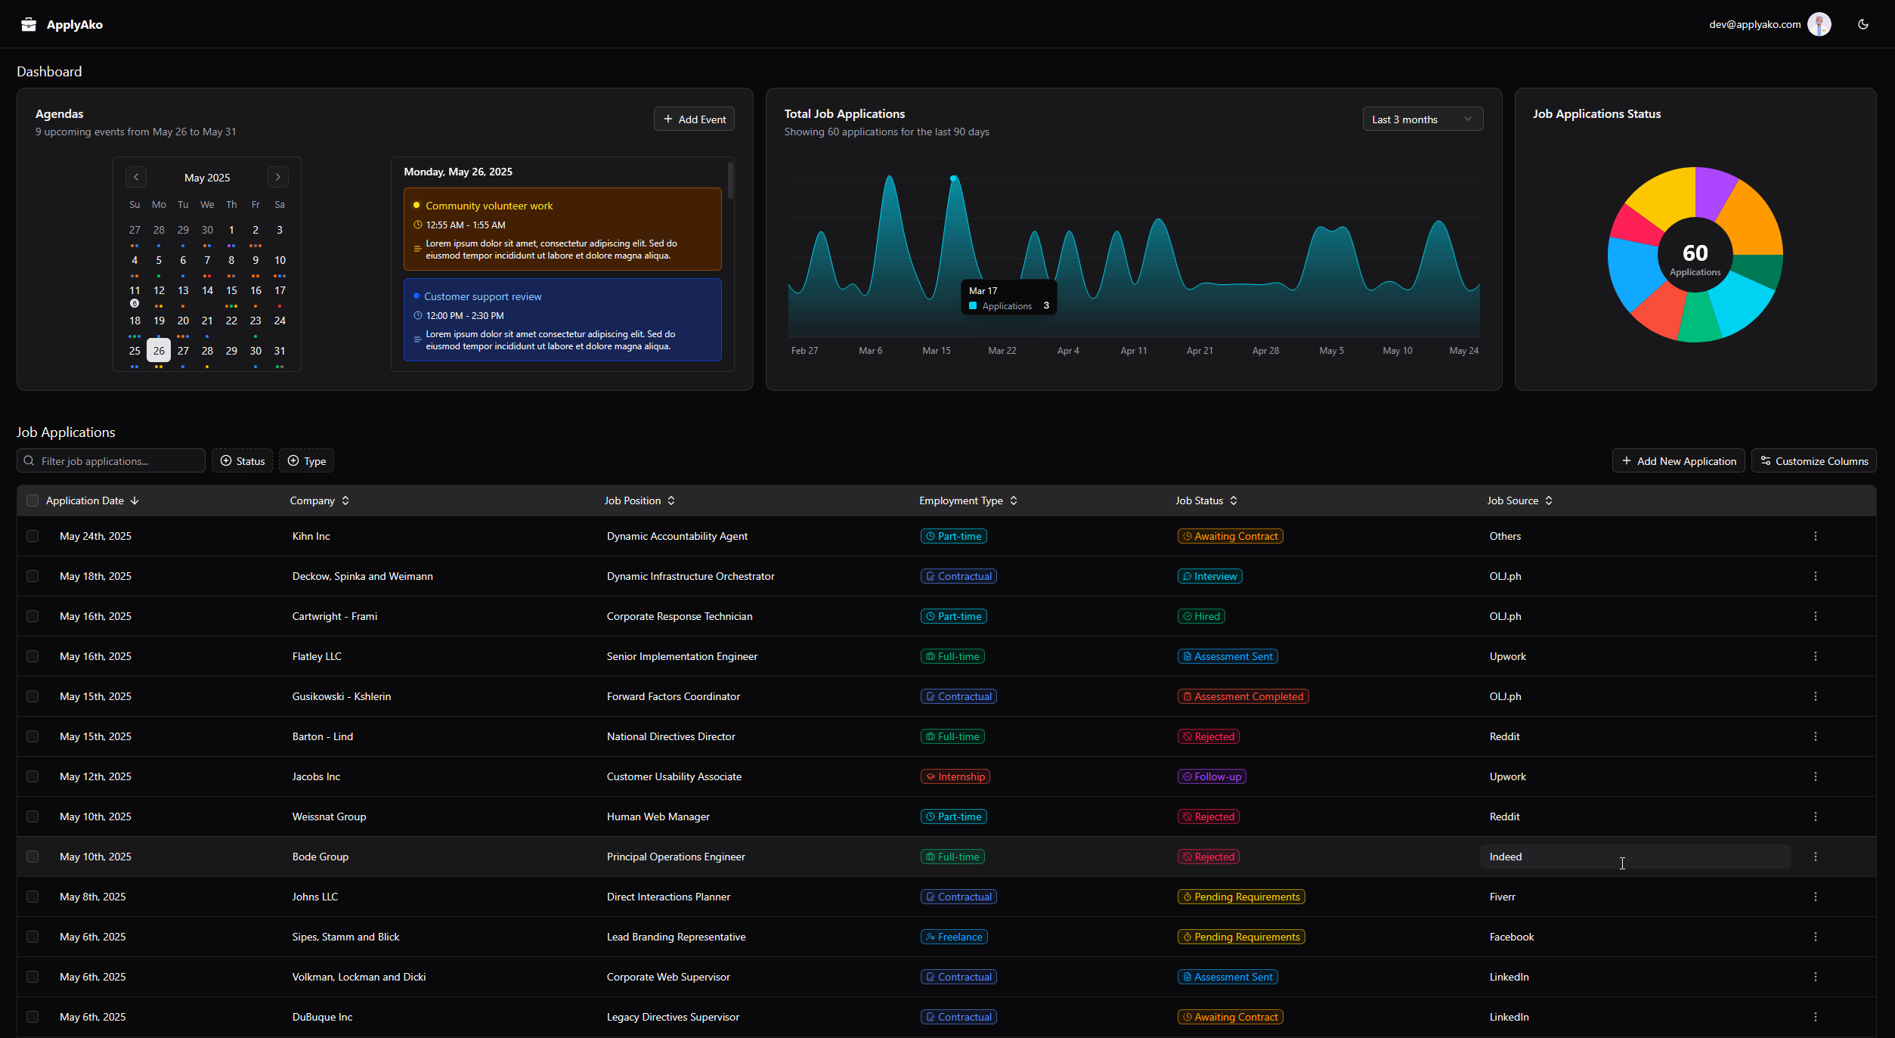Screen dimensions: 1895x1038
Task: Check the select-all checkbox in the table header
Action: coord(33,500)
